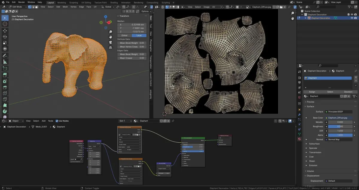This screenshot has height=190, width=359.
Task: Click the Assign button in material panel
Action: [x=312, y=92]
